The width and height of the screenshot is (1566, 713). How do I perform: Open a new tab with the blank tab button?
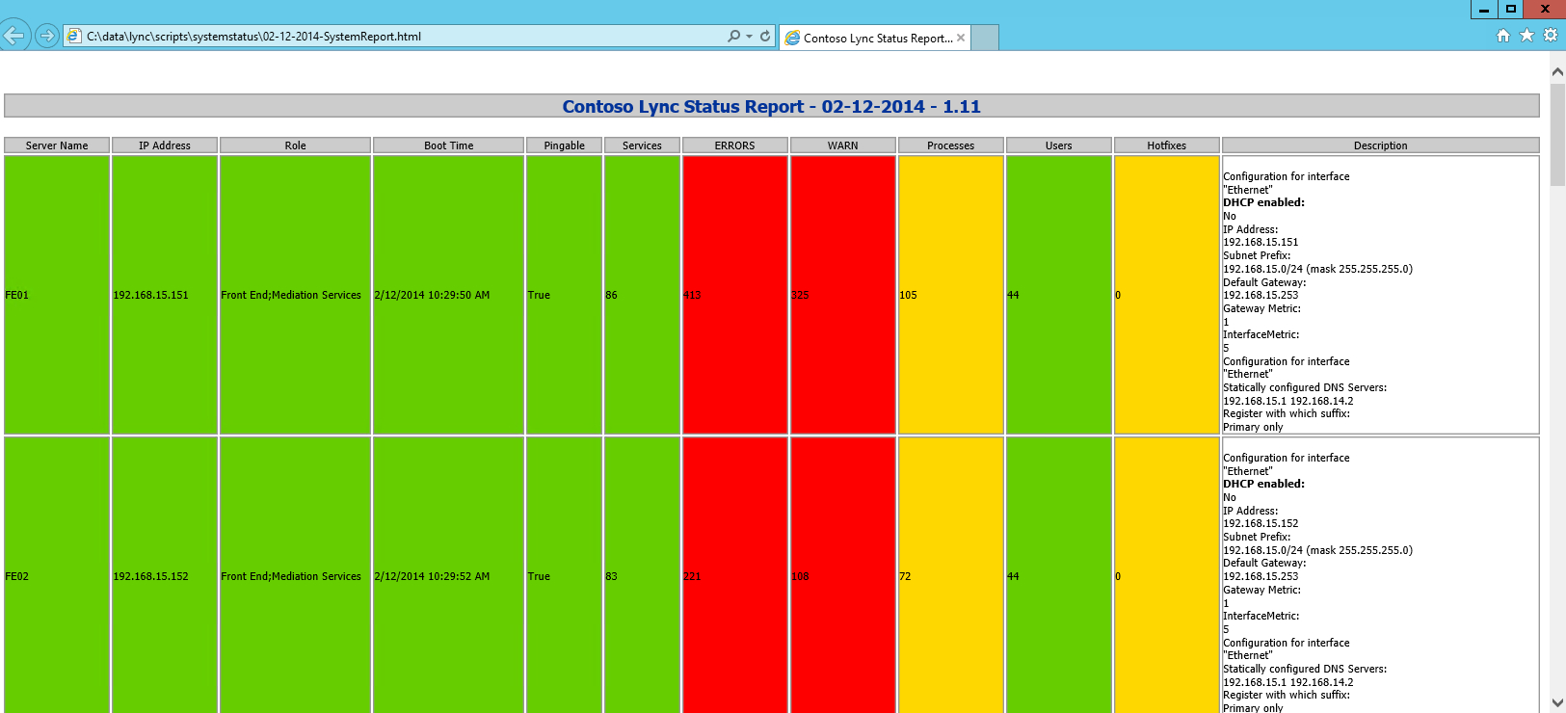(984, 38)
